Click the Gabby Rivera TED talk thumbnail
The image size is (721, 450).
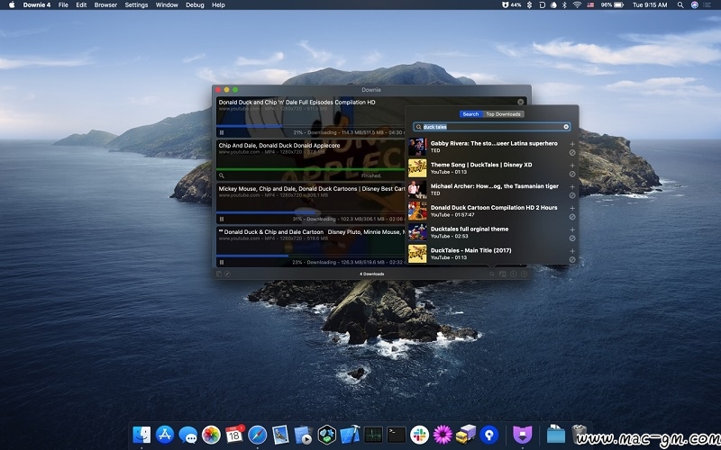417,147
